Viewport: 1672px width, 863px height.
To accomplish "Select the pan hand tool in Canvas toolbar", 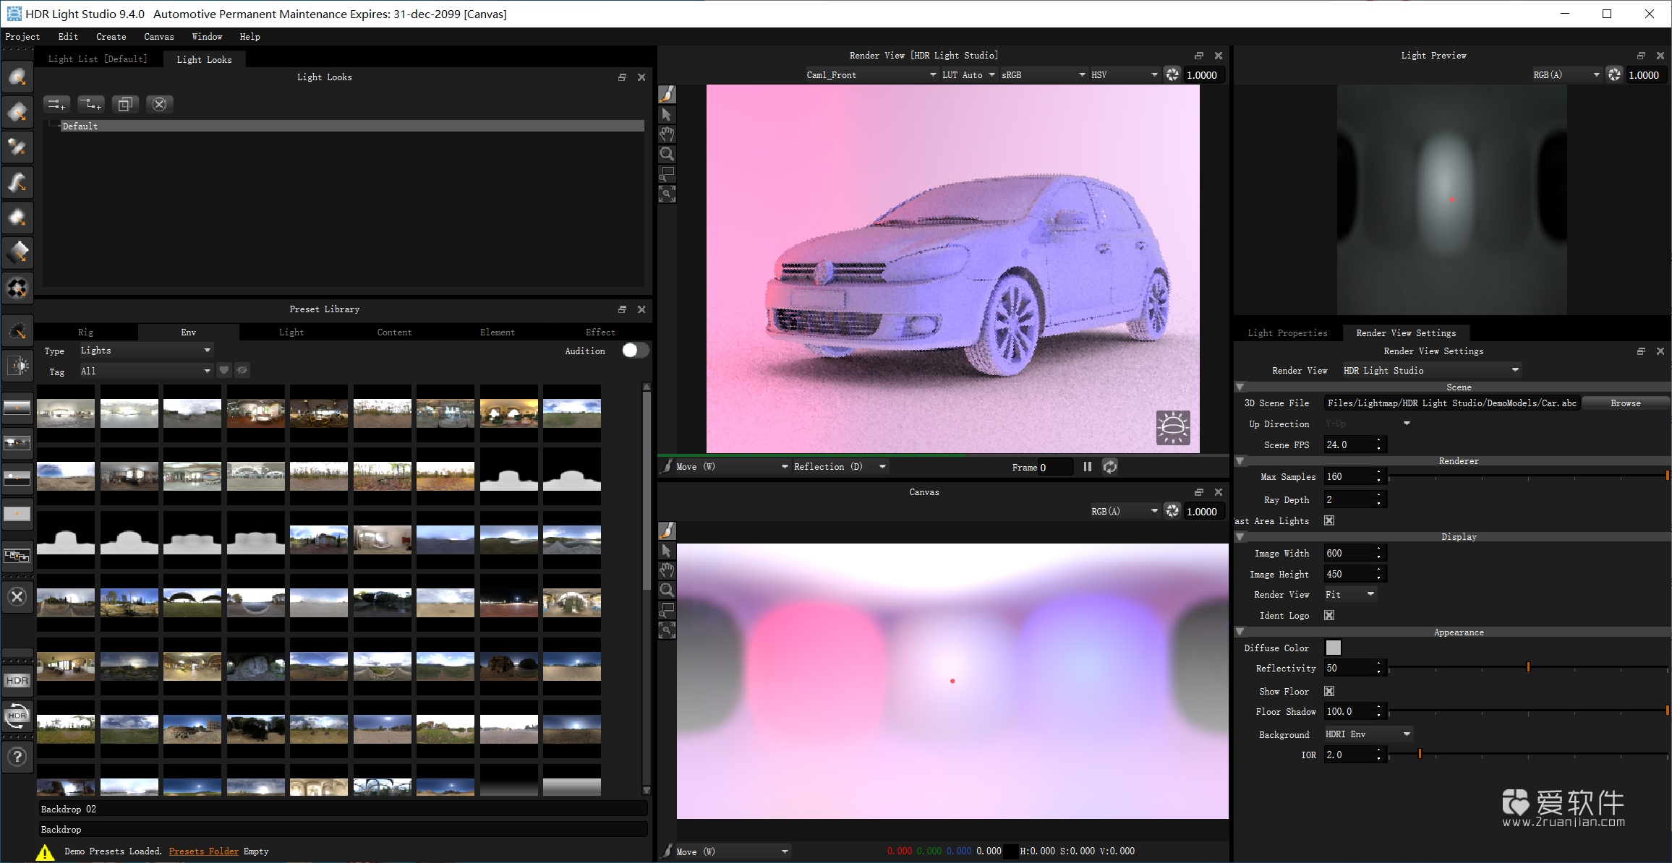I will pyautogui.click(x=667, y=570).
